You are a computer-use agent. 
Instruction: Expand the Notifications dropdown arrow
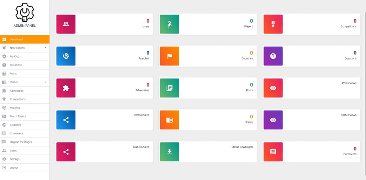point(45,48)
